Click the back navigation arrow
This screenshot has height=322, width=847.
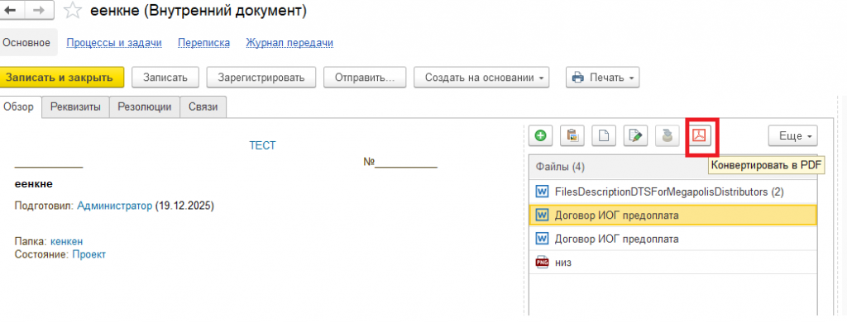coord(12,10)
